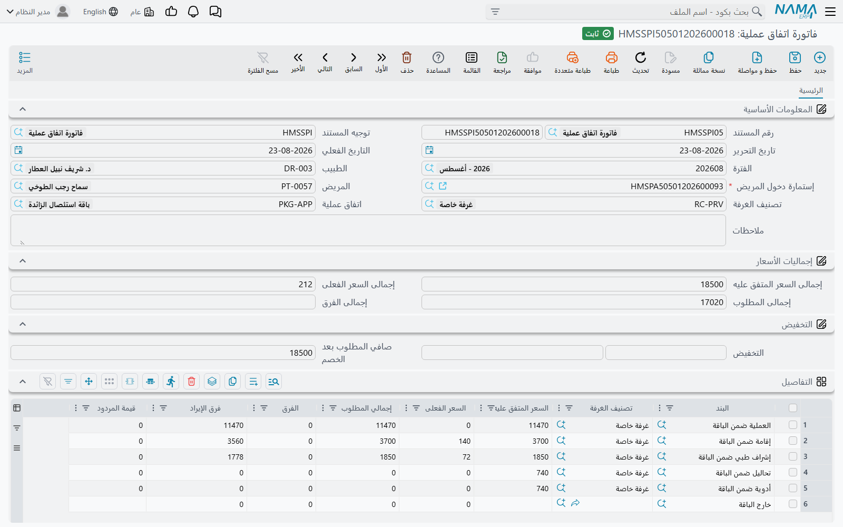This screenshot has width=843, height=527.
Task: Select the checkbox for row 2
Action: (x=793, y=441)
